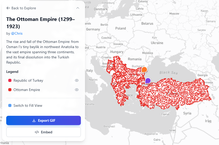Click the Italy label on map
Screen dimensions: 219x145
pos(89,71)
